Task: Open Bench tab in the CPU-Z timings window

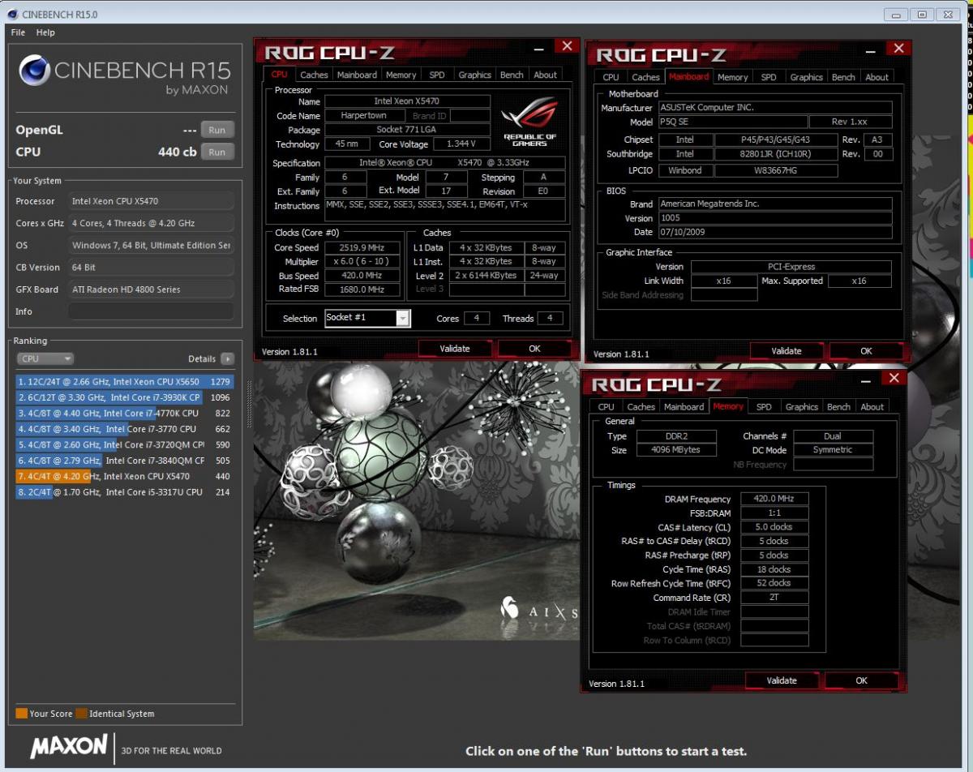Action: [838, 406]
